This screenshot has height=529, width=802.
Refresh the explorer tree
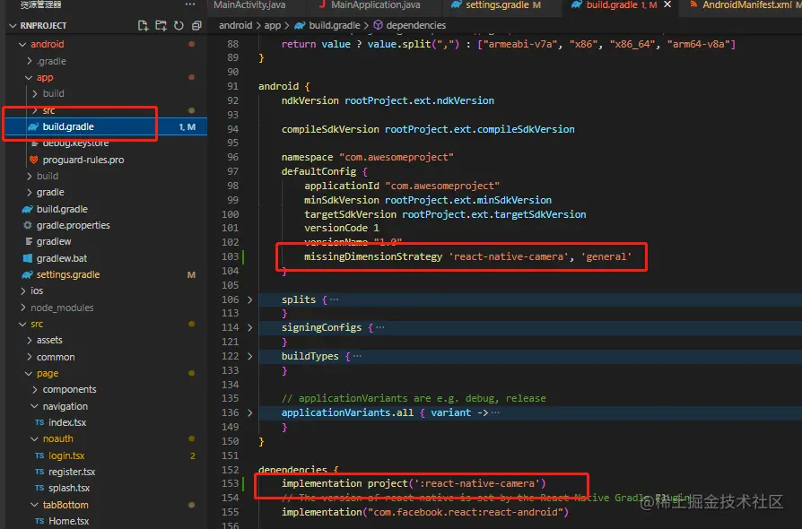coord(179,25)
